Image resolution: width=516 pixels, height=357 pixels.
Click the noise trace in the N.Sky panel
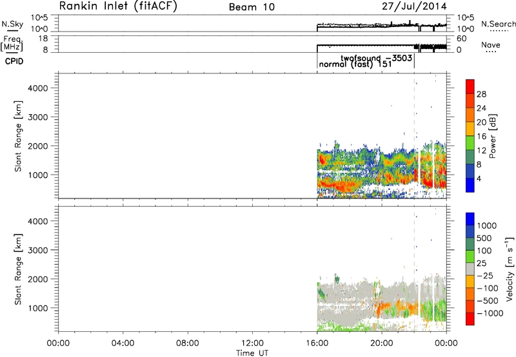382,25
